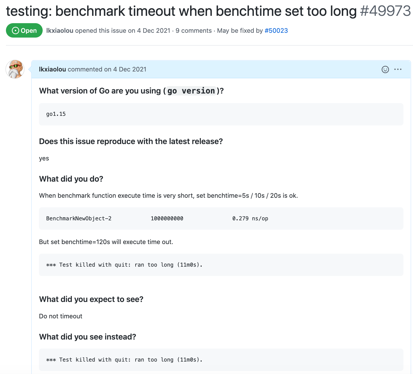The image size is (413, 374).
Task: Click the BenchmarkNewObject-2 output code block
Action: [x=221, y=218]
